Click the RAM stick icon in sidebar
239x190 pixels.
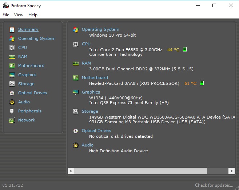[x=12, y=57]
